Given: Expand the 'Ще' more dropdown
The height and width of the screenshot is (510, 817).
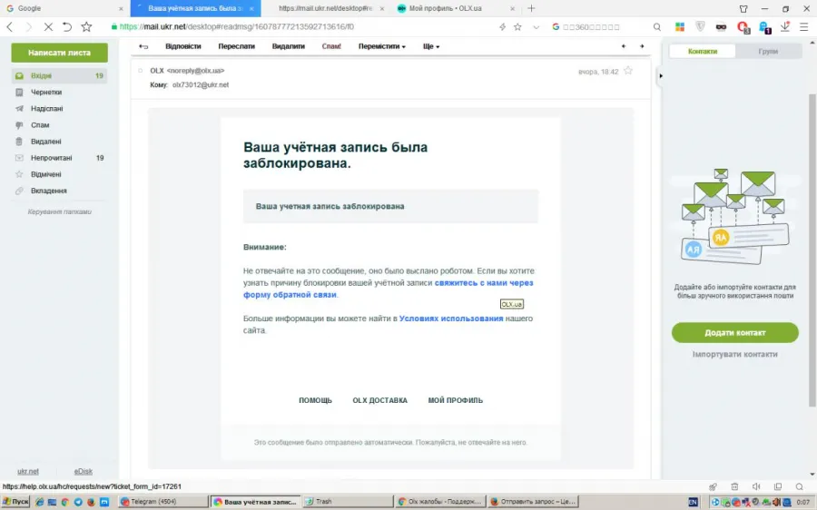Looking at the screenshot, I should 431,46.
